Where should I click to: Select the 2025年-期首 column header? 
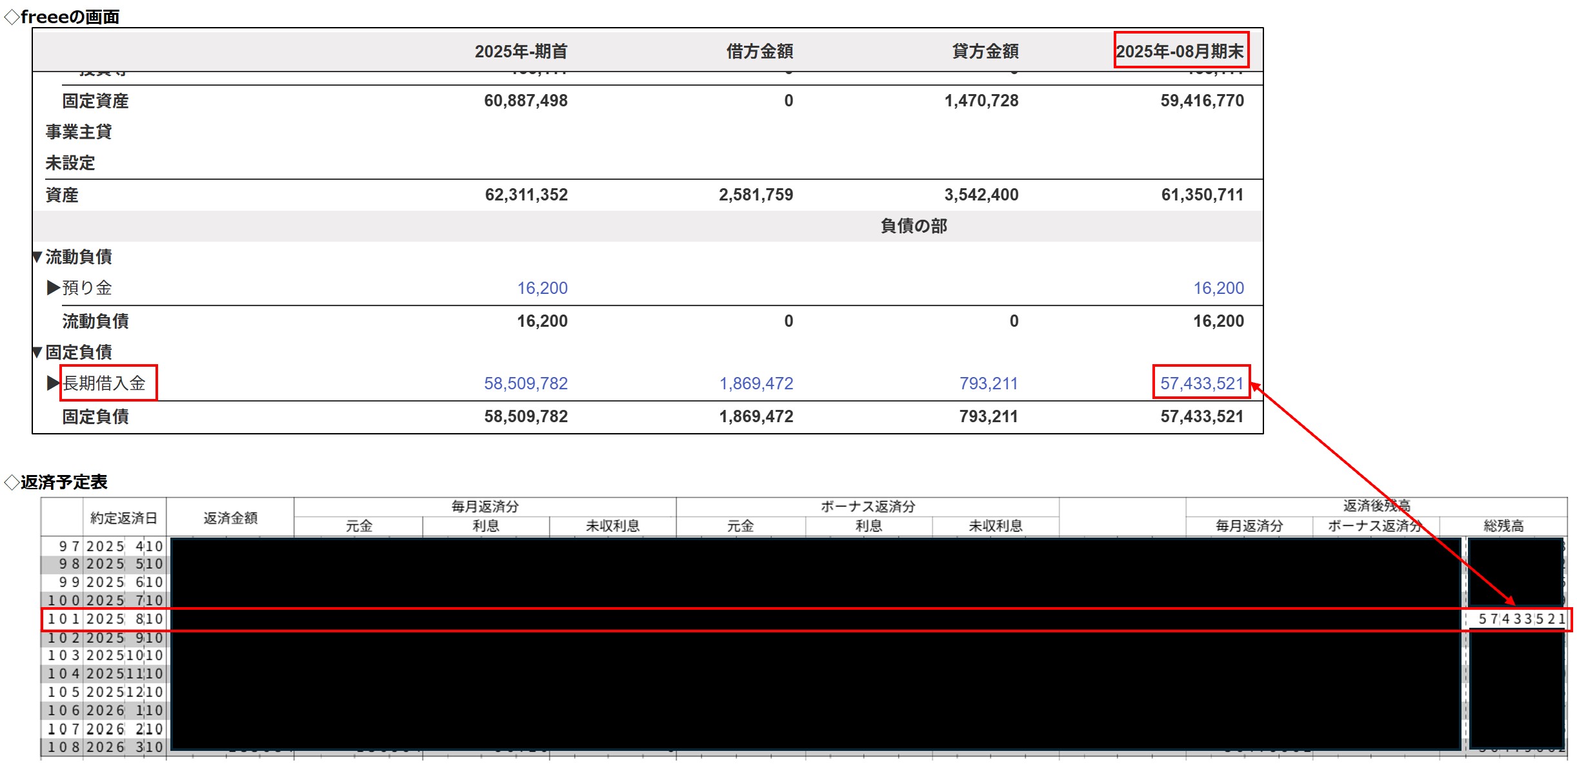click(x=521, y=51)
